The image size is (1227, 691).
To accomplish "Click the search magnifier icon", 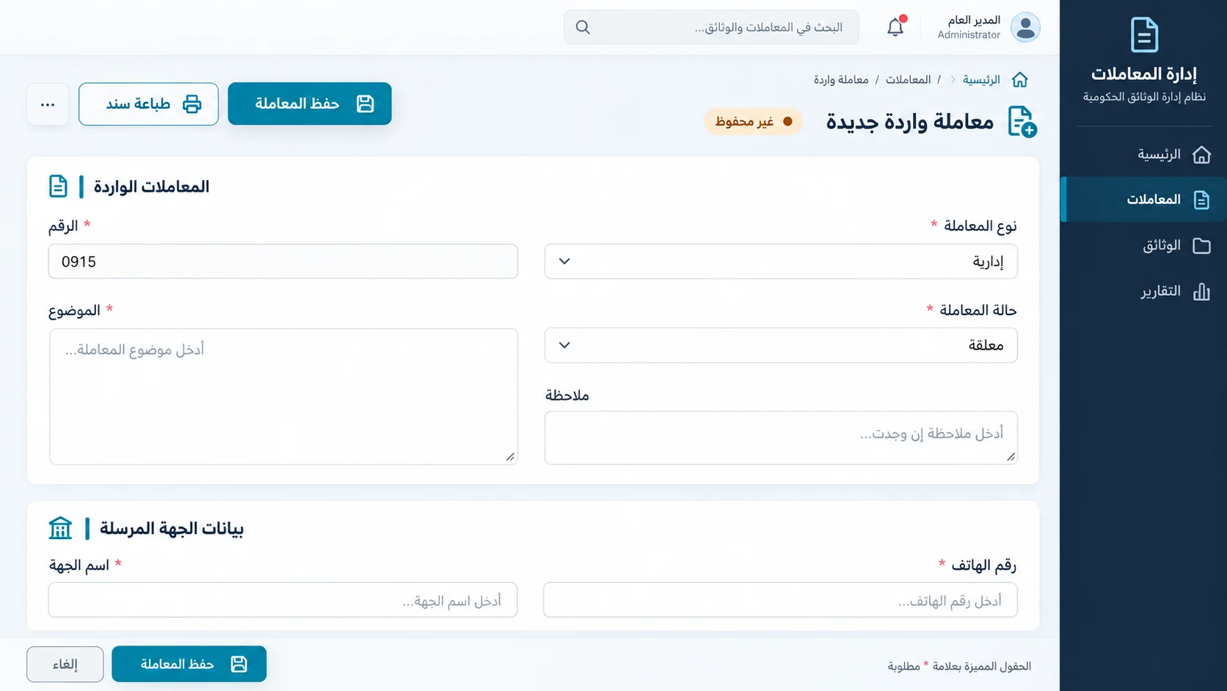I will coord(583,27).
